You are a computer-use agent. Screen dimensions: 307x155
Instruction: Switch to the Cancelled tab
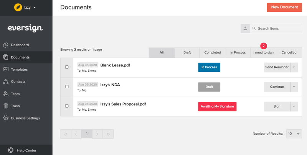[x=289, y=53]
